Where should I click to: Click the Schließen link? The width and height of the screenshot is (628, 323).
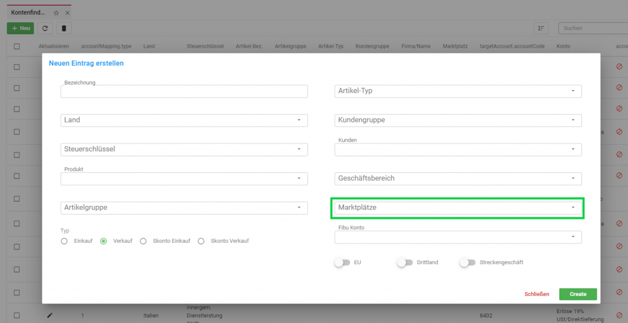click(537, 294)
